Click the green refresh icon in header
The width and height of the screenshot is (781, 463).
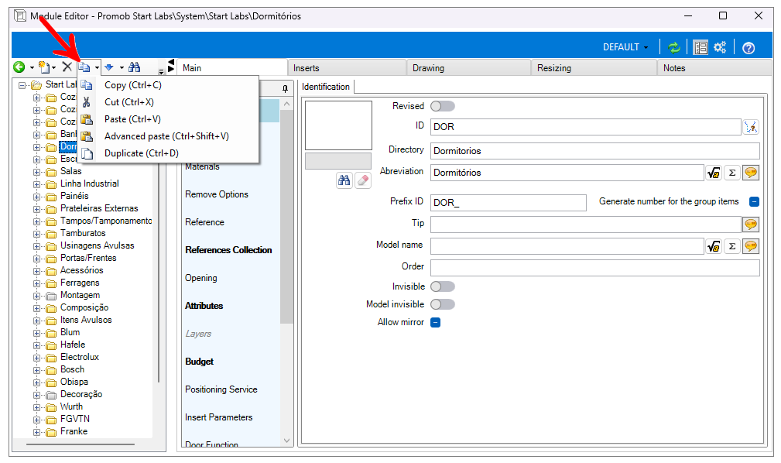tap(674, 47)
